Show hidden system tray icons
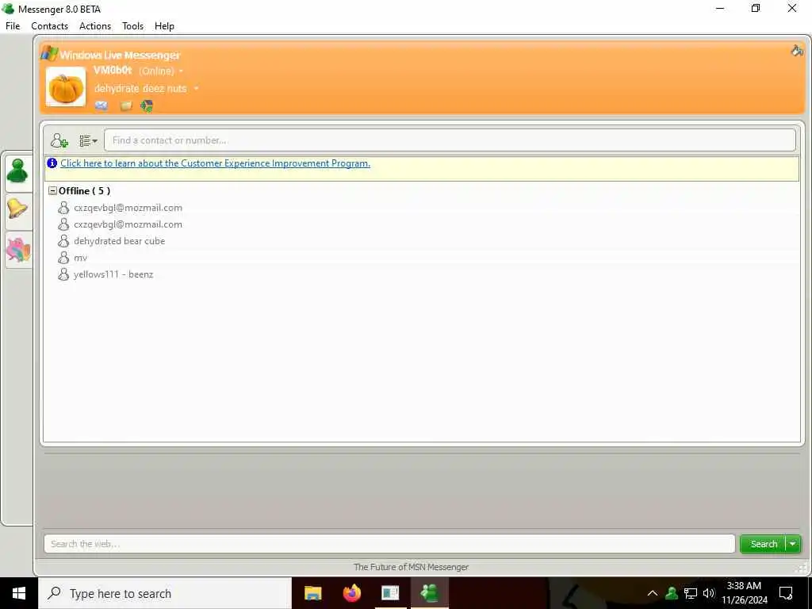 point(653,593)
